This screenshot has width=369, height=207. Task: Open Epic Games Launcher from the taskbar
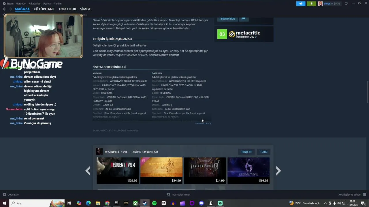116,203
